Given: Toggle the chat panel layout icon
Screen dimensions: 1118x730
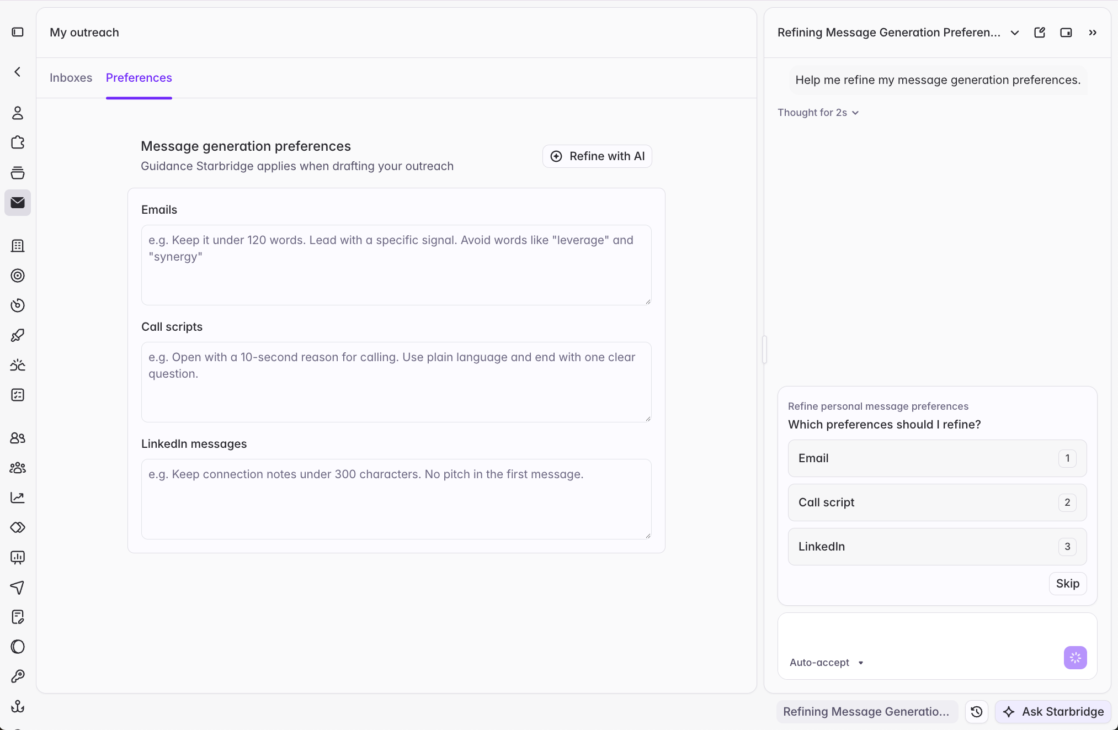Looking at the screenshot, I should [1066, 33].
